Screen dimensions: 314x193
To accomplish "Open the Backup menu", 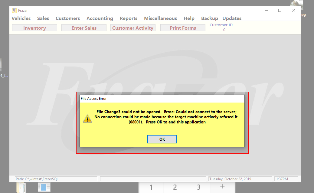I will tap(209, 18).
